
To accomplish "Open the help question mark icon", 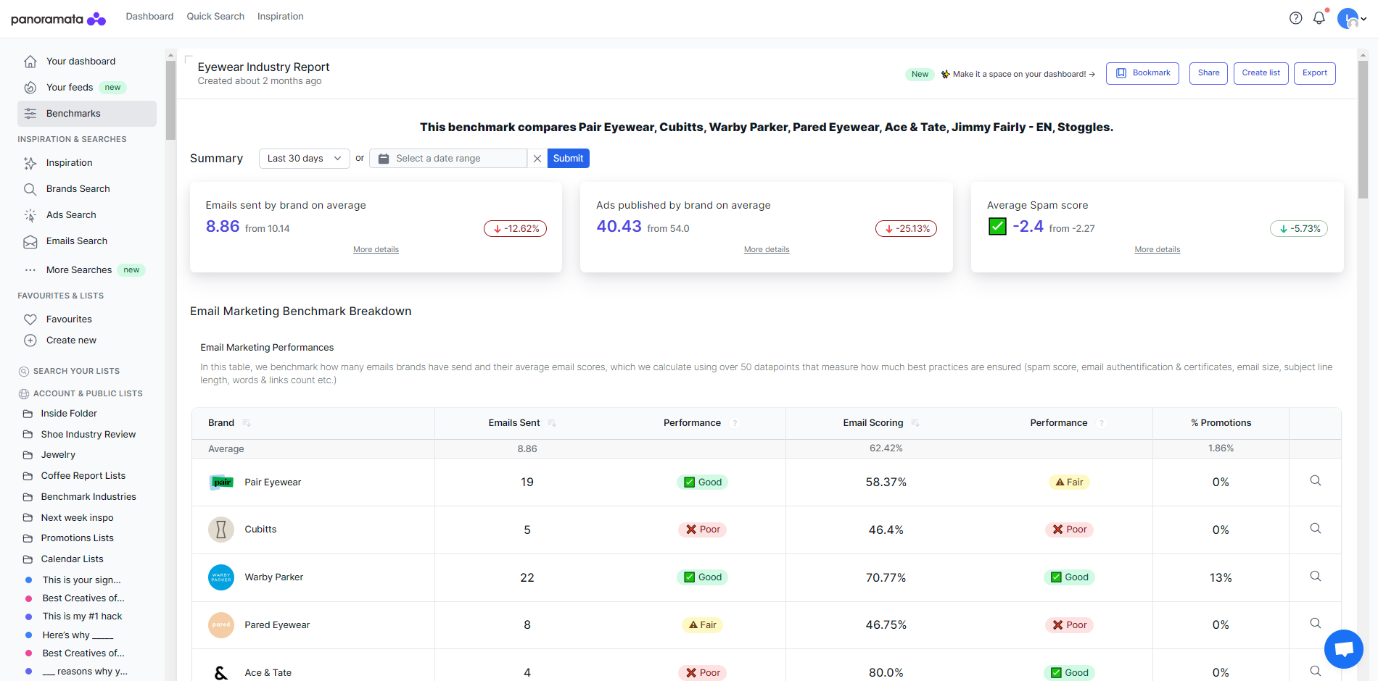I will coord(1296,18).
